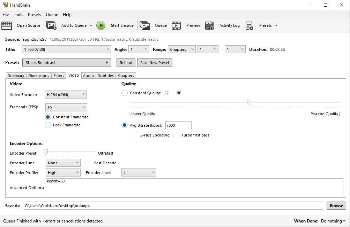Click the Ultrafast preset label
The height and width of the screenshot is (227, 350).
106,153
